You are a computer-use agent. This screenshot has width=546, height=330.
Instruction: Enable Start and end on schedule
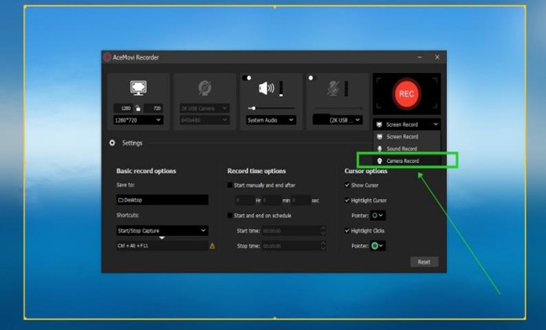[230, 216]
